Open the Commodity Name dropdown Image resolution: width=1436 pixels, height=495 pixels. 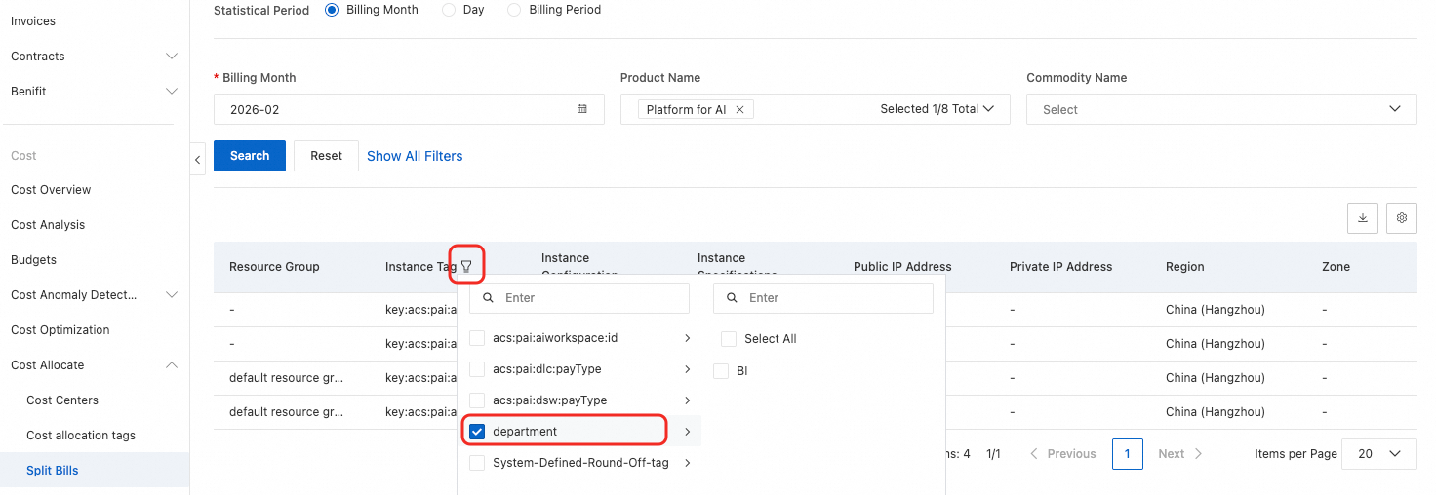(x=1221, y=109)
